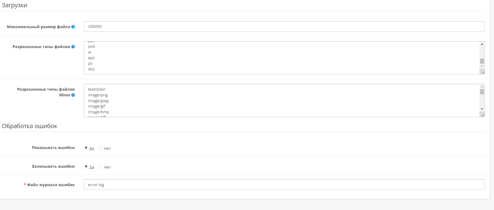This screenshot has height=210, width=494.
Task: Grab resize handle of file types textarea
Action: pyautogui.click(x=482, y=72)
